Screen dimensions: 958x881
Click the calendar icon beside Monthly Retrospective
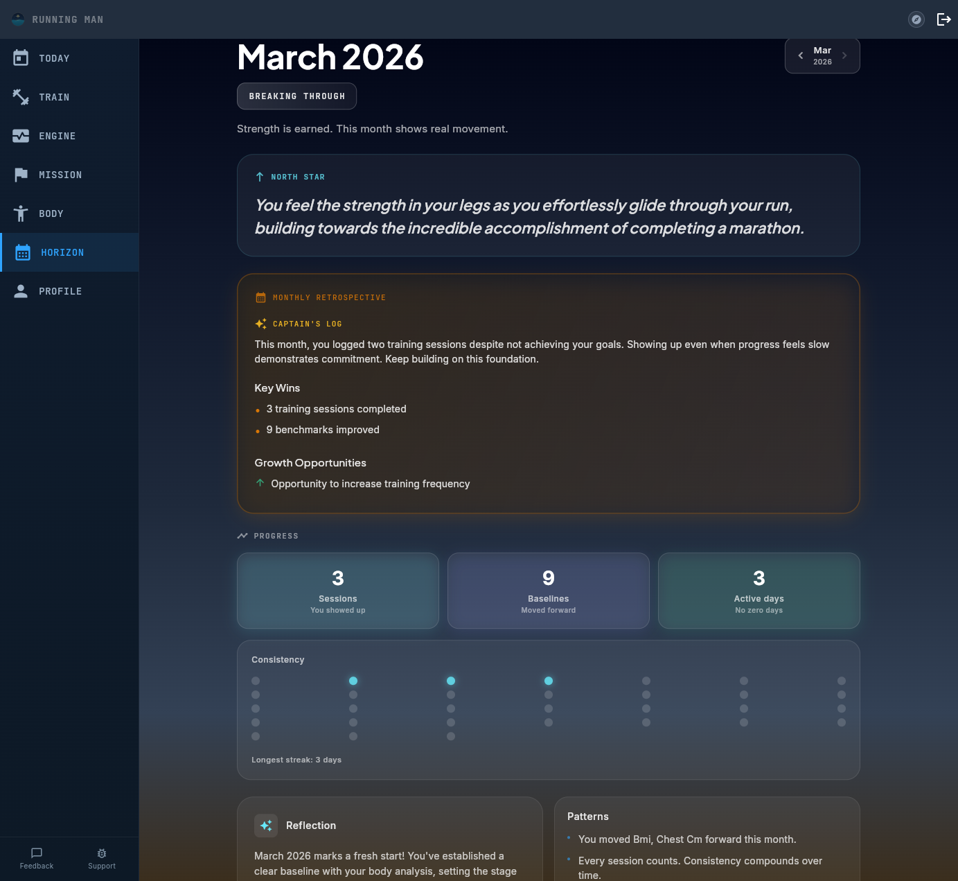coord(261,297)
